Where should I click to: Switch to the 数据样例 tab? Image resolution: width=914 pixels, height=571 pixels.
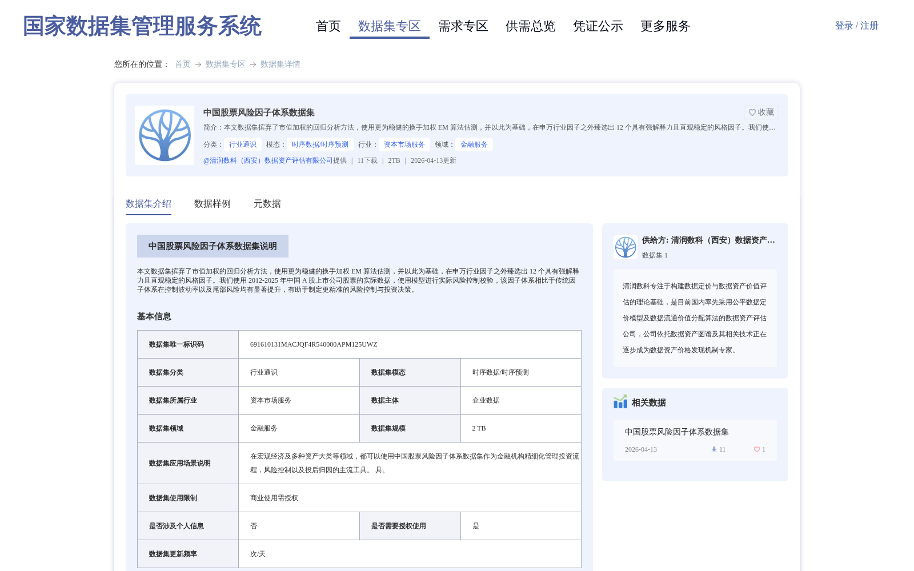coord(213,204)
